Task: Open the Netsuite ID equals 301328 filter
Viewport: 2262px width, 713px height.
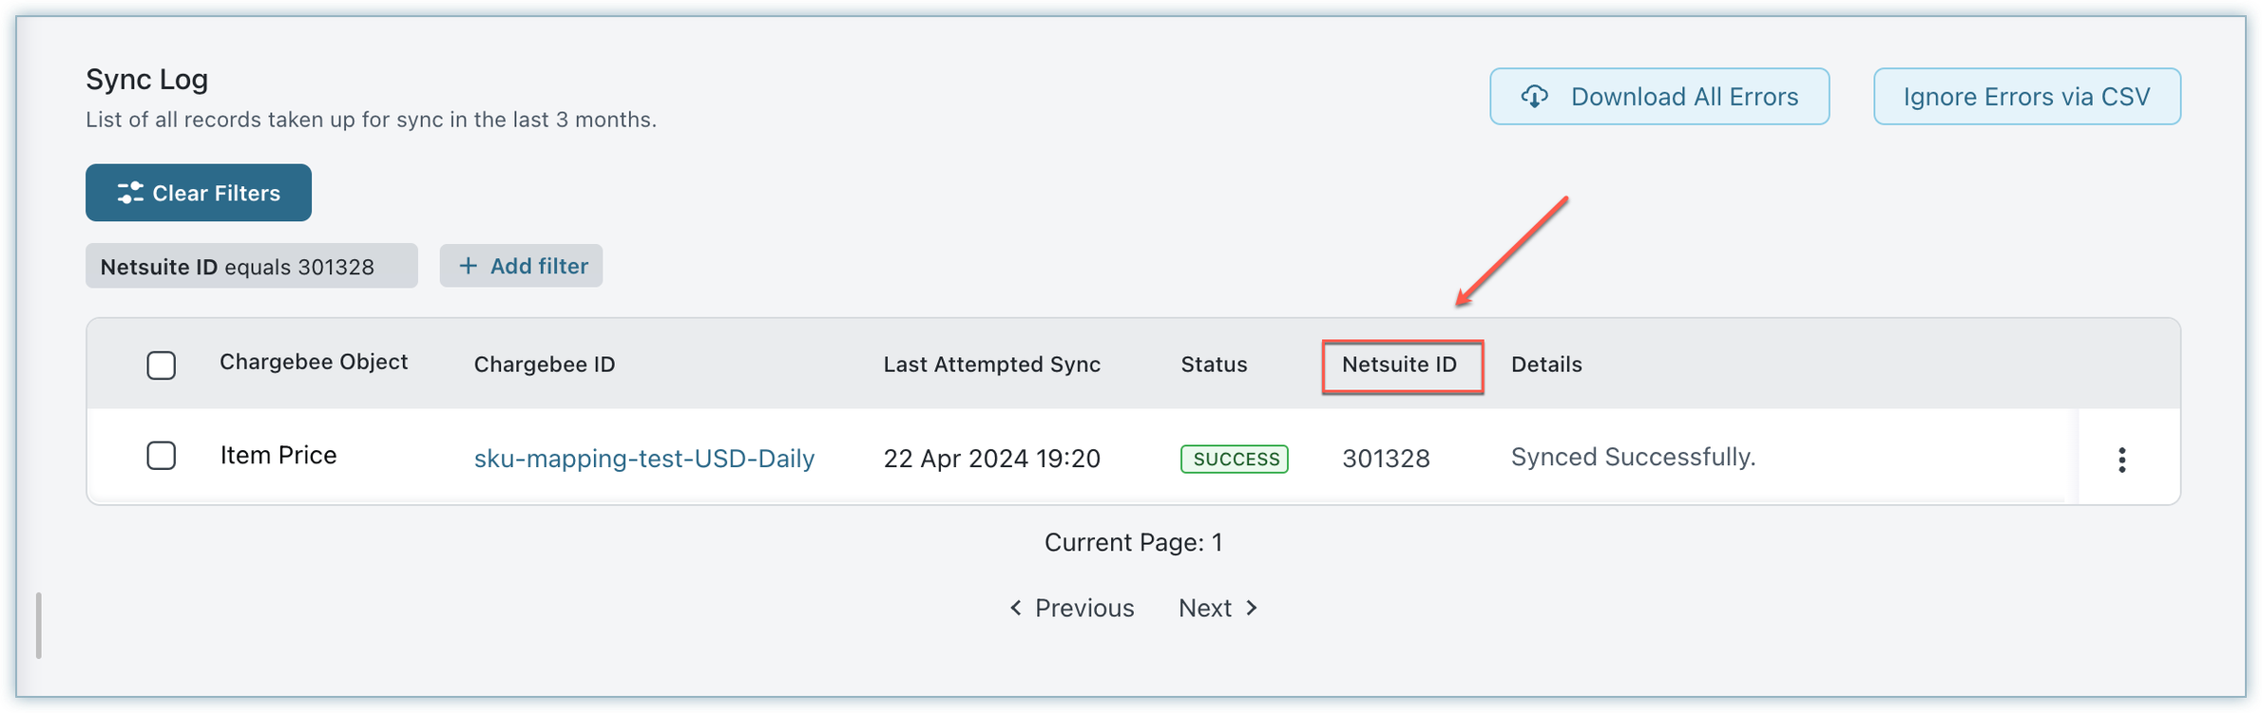Action: coord(251,267)
